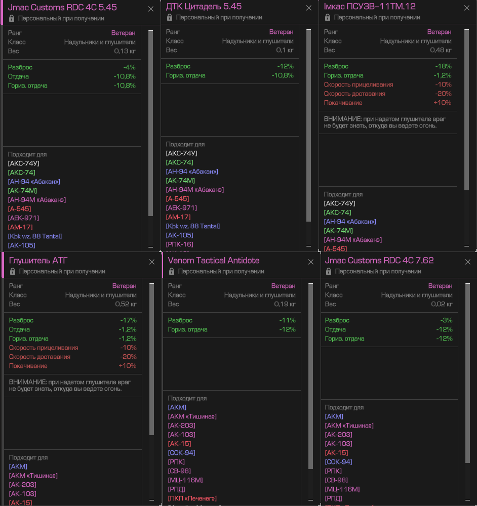
Task: Click the title 'Глушитель АТГ'
Action: (38, 261)
